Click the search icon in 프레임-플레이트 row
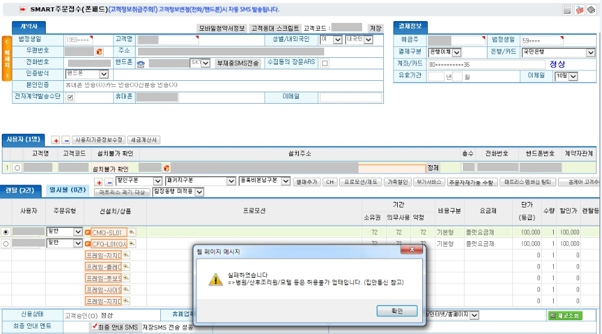The width and height of the screenshot is (602, 334). click(x=126, y=266)
